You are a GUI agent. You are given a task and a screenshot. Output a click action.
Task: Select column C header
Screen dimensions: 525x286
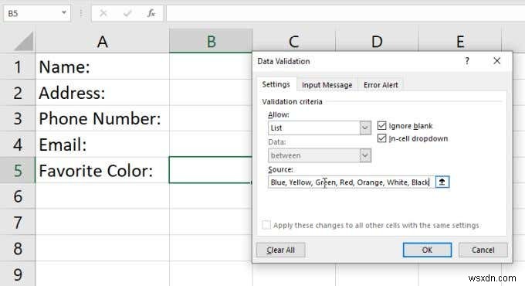tap(293, 41)
